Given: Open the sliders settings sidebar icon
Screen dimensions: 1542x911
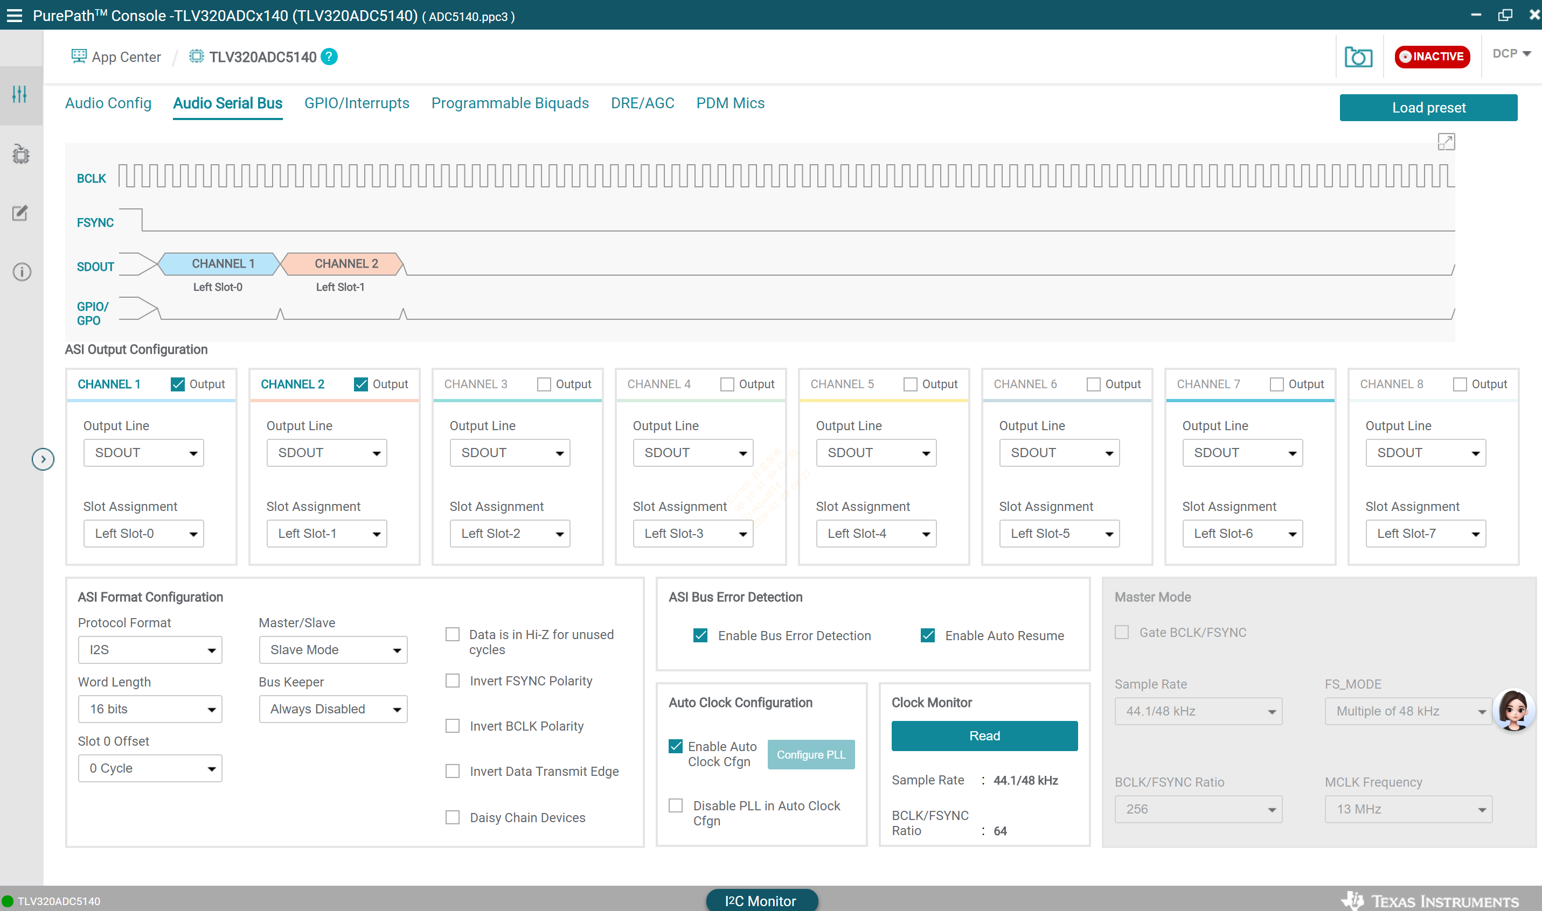Looking at the screenshot, I should pyautogui.click(x=20, y=94).
